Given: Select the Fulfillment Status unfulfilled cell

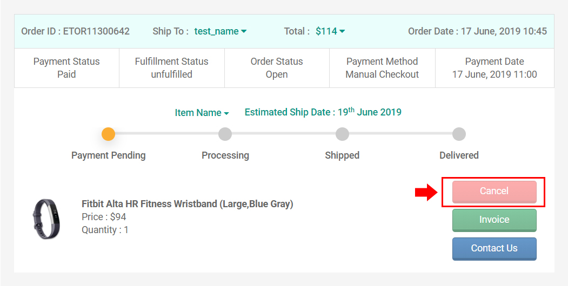Looking at the screenshot, I should click(x=171, y=68).
